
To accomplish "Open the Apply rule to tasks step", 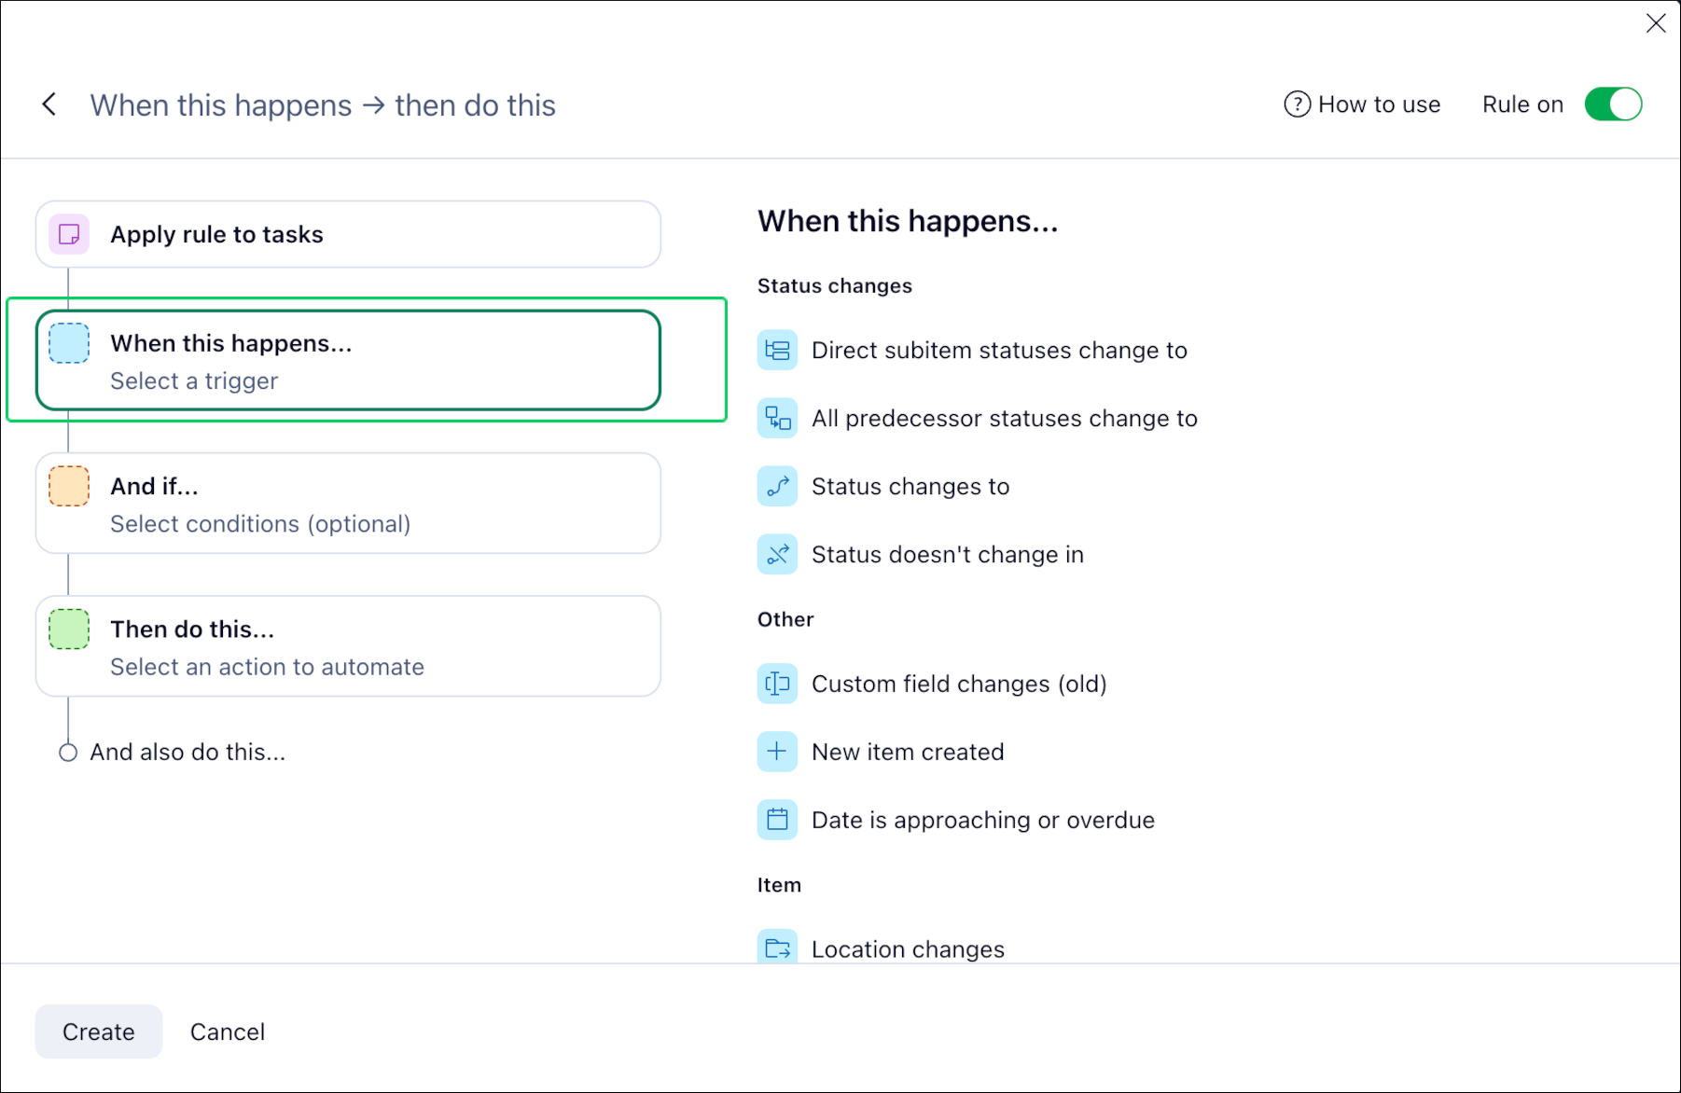I will tap(348, 234).
